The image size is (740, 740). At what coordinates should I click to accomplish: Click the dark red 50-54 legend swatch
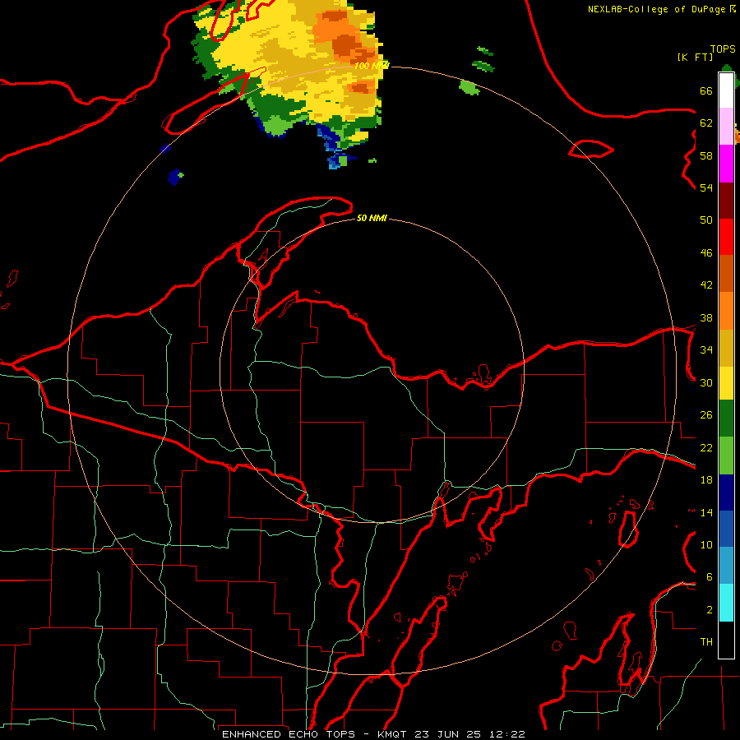726,201
